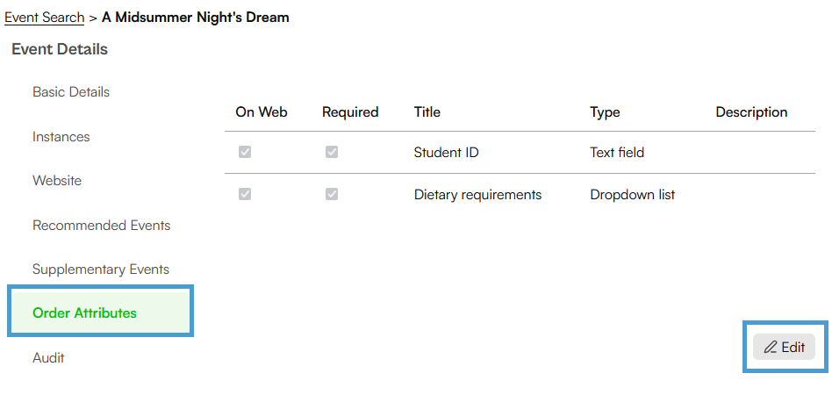Open Recommended Events in sidebar
The width and height of the screenshot is (832, 395).
pos(101,225)
